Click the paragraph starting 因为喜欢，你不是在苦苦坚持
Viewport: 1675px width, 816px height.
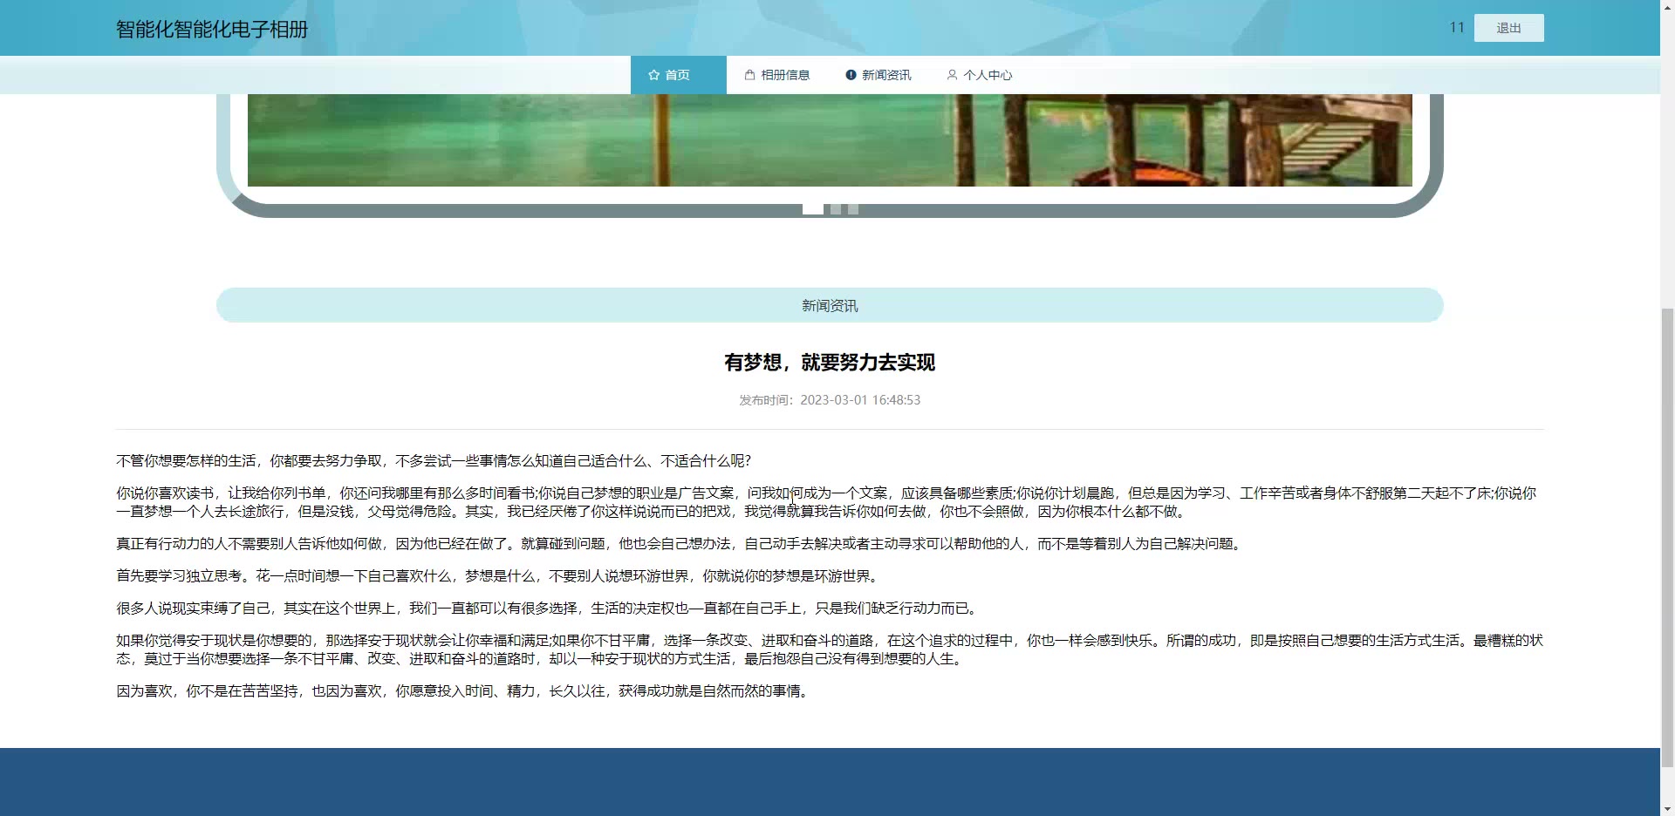pyautogui.click(x=464, y=691)
